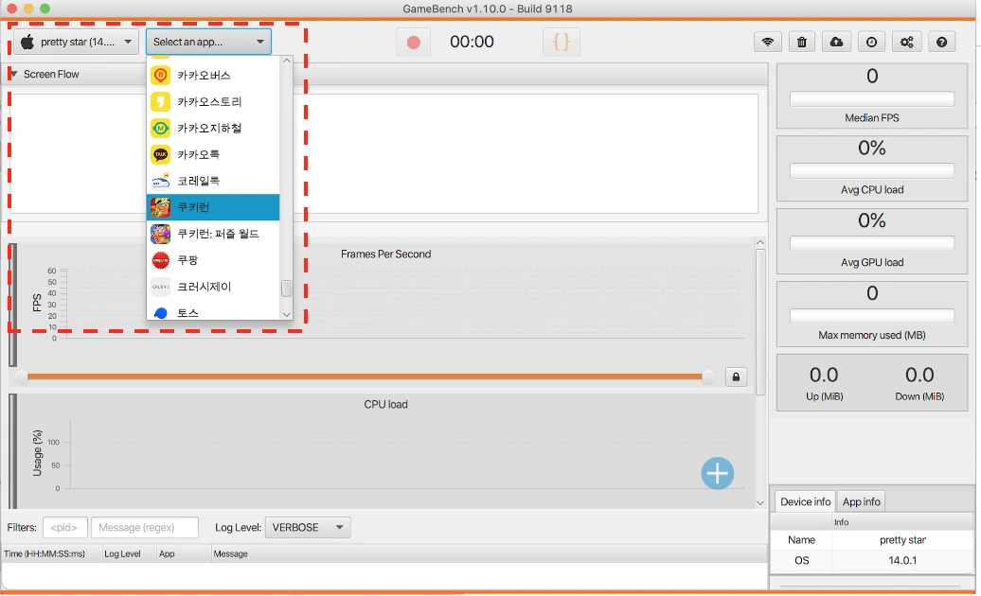Click the timeline slider right handle

tap(707, 377)
